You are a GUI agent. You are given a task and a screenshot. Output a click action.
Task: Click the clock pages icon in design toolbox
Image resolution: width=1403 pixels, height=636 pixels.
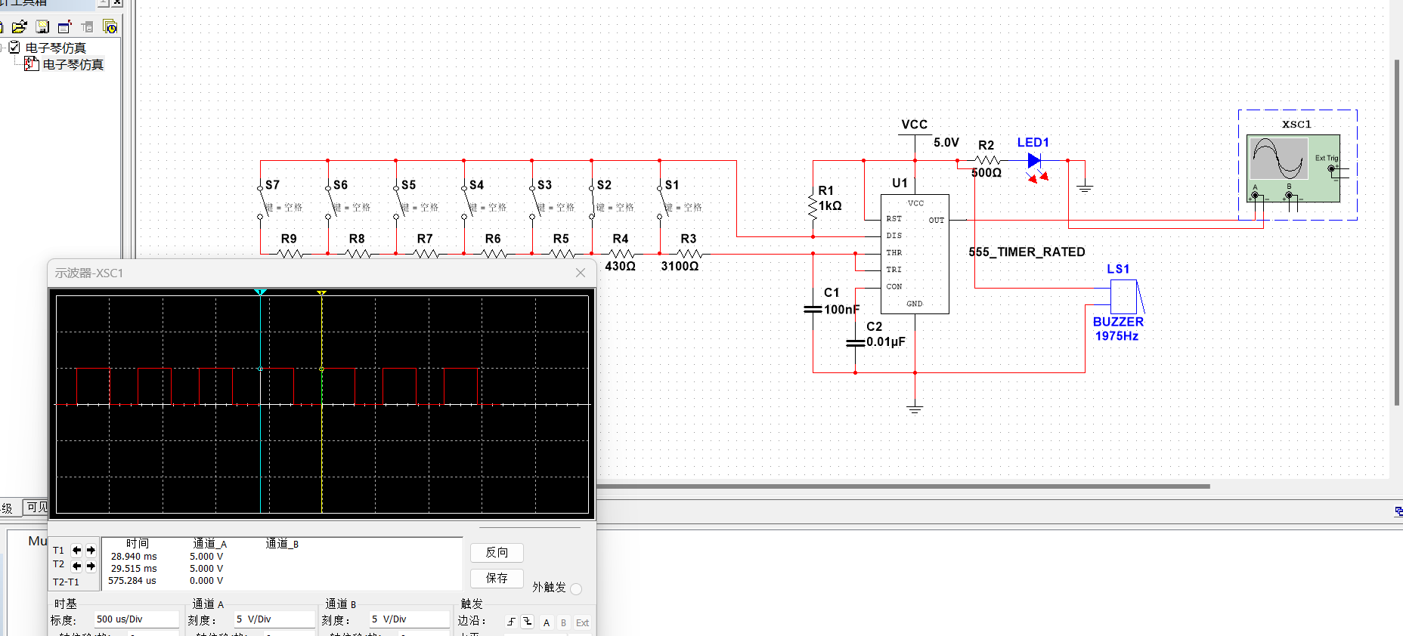tap(110, 27)
